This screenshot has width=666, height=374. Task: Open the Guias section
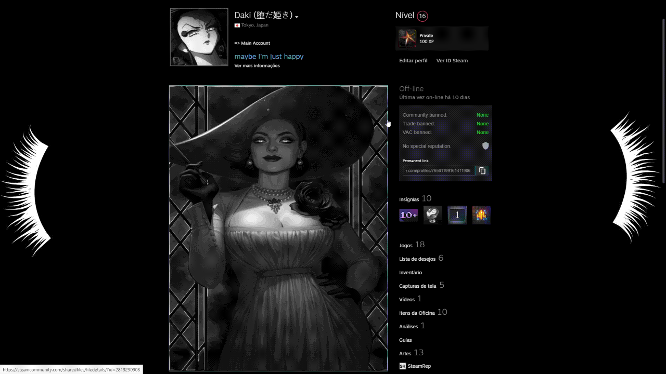405,340
